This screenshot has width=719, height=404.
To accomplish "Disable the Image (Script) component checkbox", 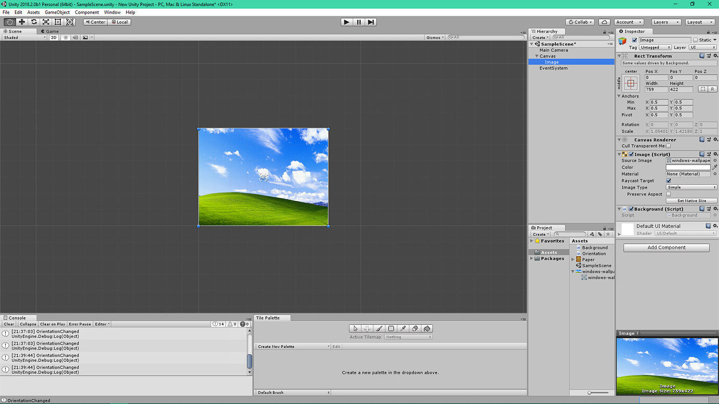I will point(630,154).
